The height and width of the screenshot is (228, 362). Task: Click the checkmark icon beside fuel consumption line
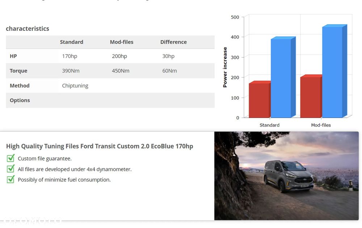(x=10, y=179)
